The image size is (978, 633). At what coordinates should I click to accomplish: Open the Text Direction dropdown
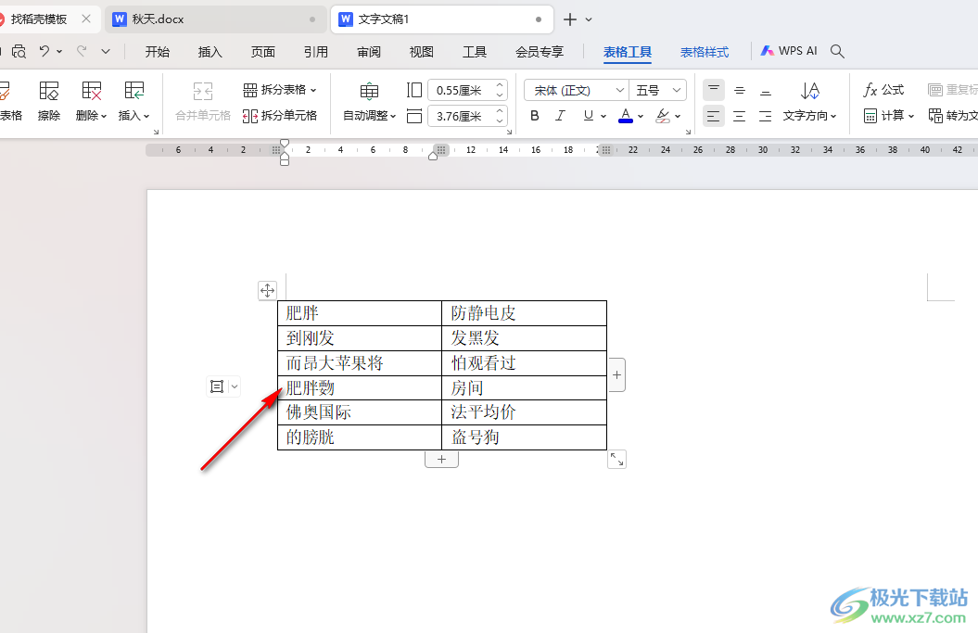click(x=809, y=115)
